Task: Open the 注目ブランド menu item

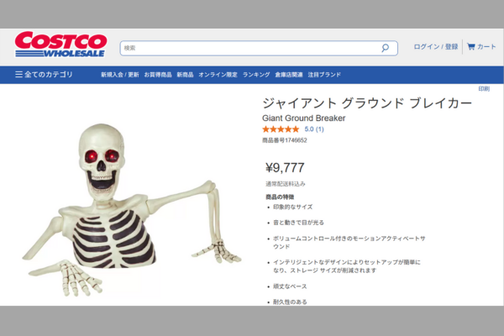Action: (x=324, y=75)
